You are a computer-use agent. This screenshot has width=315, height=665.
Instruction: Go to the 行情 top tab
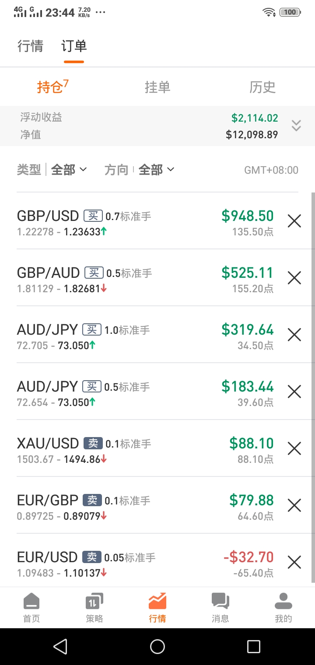pos(31,46)
